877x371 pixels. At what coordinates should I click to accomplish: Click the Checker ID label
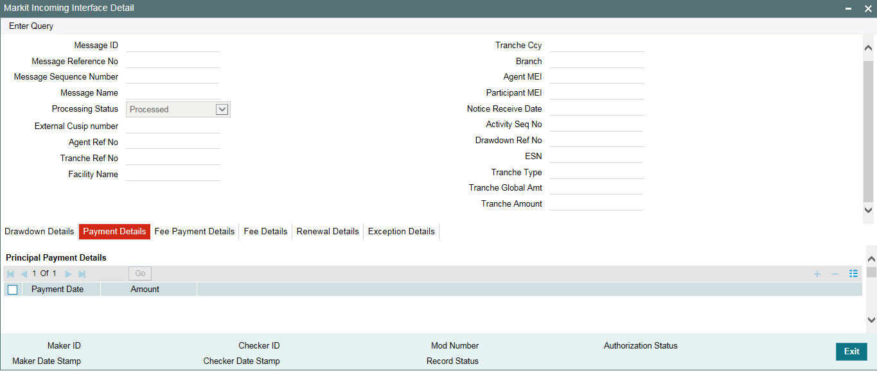point(259,345)
